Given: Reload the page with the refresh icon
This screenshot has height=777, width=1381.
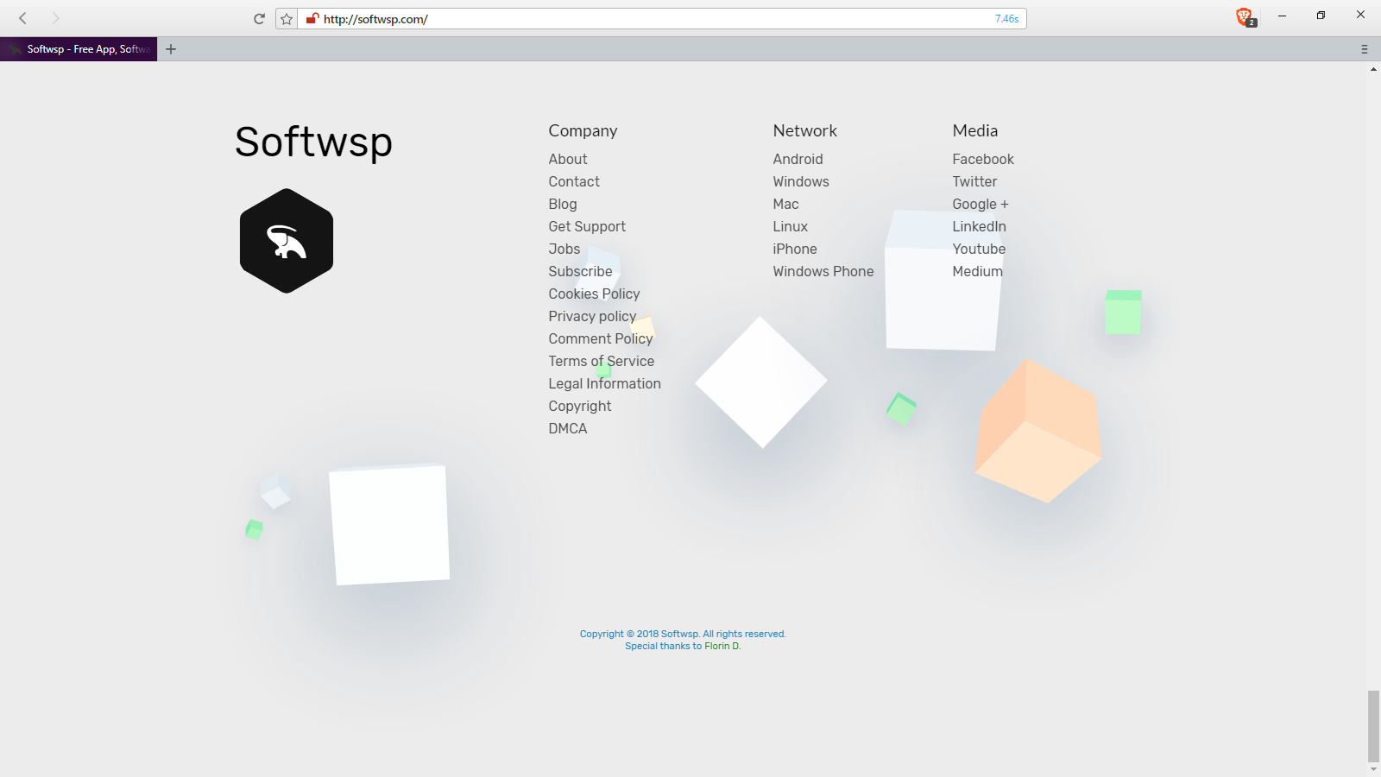Looking at the screenshot, I should coord(259,18).
